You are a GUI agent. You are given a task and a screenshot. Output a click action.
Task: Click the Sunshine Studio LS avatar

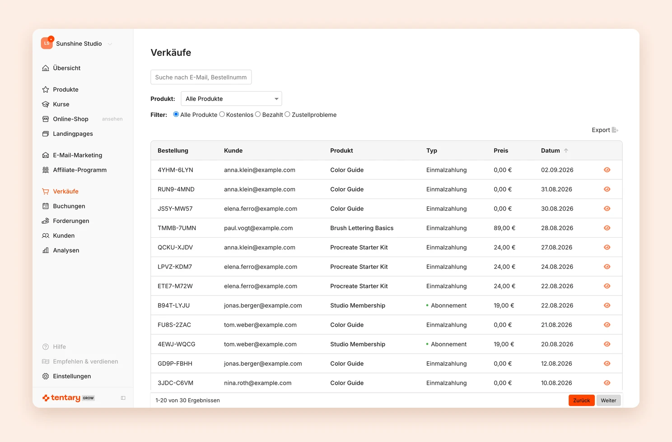coord(47,43)
